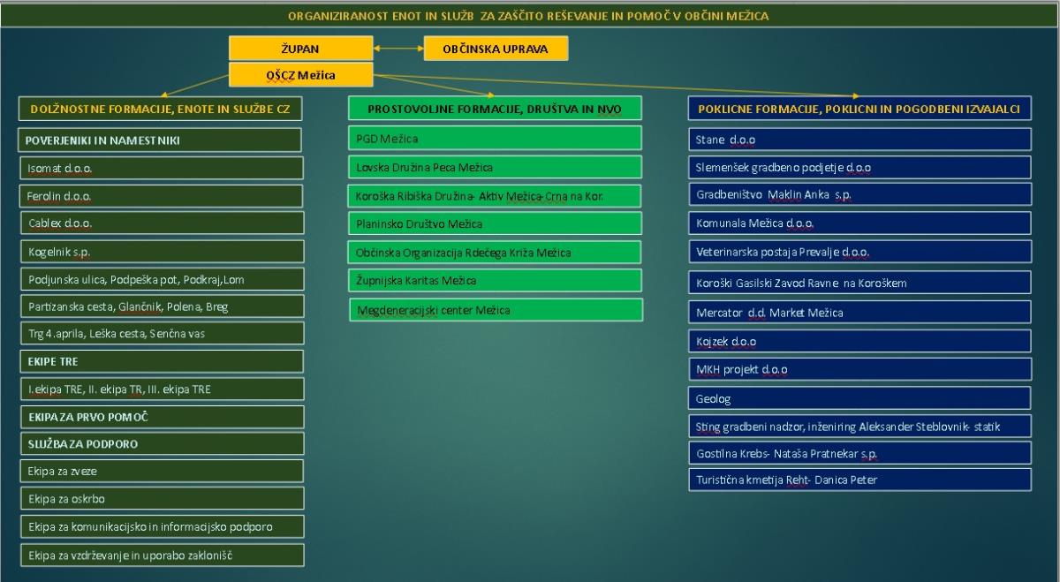Select Planinsko Društvo Mežica box

(495, 223)
